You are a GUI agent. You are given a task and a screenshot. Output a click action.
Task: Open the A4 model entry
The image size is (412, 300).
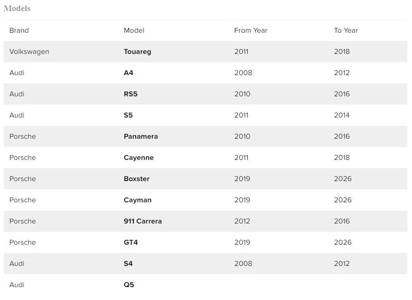[128, 73]
